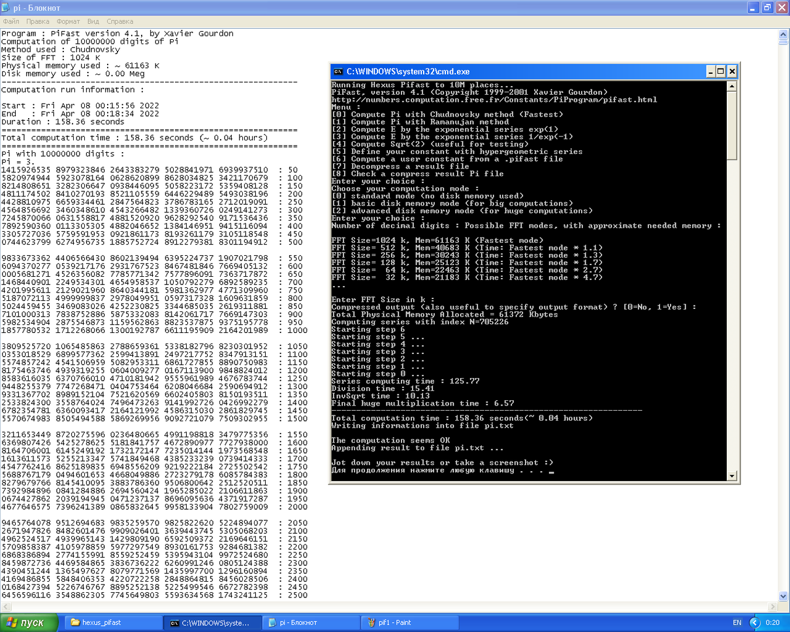Switch to pif1 - Paint taskbar button

pyautogui.click(x=410, y=623)
